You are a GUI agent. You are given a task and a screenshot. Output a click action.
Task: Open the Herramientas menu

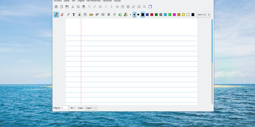click(x=93, y=1)
